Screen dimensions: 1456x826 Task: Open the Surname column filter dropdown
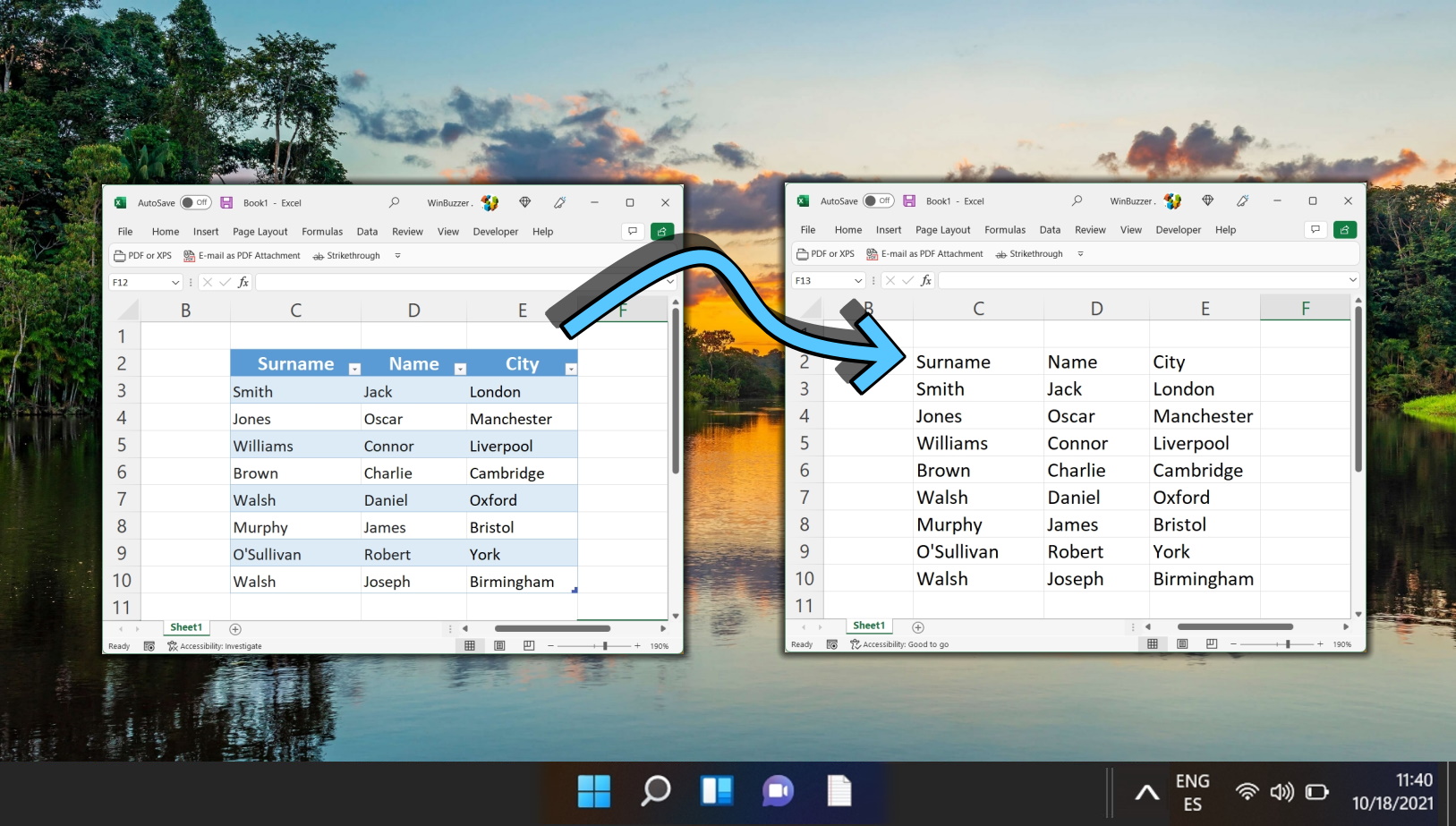(x=354, y=369)
